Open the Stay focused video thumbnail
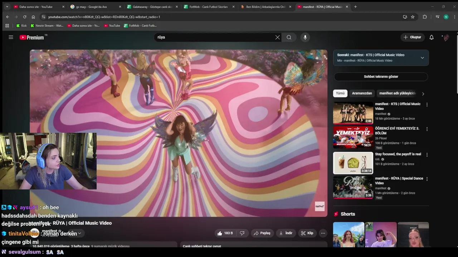The width and height of the screenshot is (458, 257). [353, 163]
